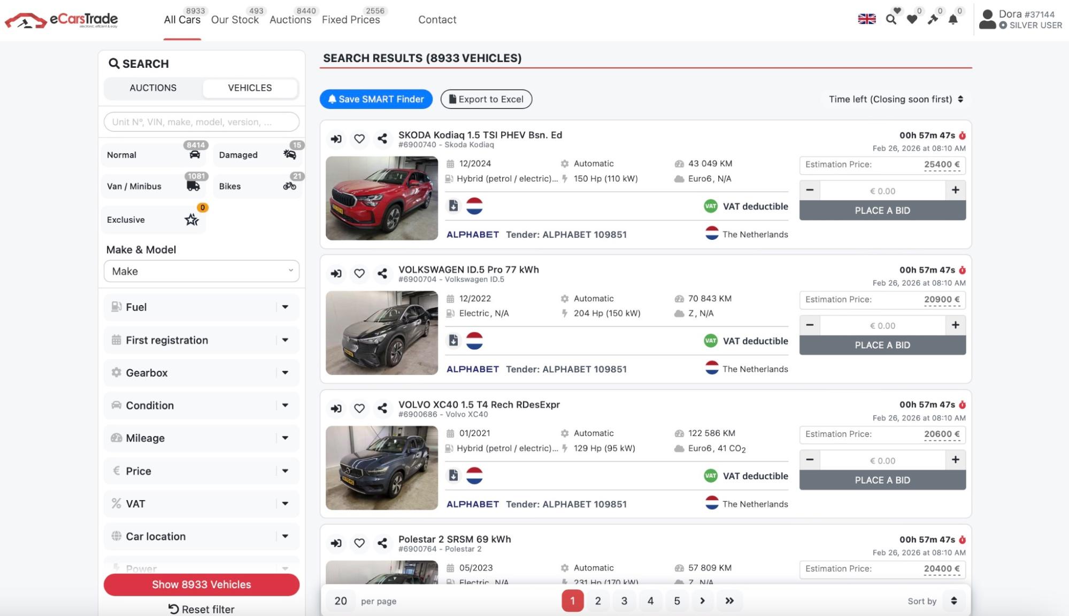Viewport: 1069px width, 616px height.
Task: Open the VOLVO XC40 listing arrow icon
Action: (336, 409)
